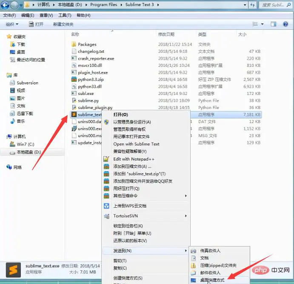The width and height of the screenshot is (294, 284).
Task: Open the 查看(V) menu
Action: [x=46, y=15]
